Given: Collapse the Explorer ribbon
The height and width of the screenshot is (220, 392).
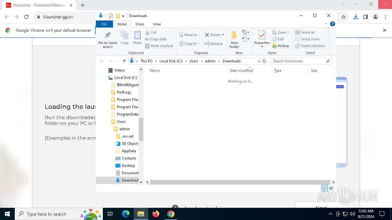Looking at the screenshot, I should coord(326,24).
